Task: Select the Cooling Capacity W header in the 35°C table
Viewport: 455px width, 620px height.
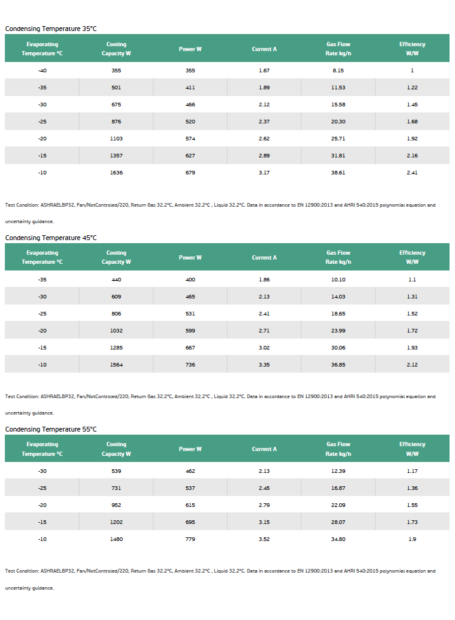Action: click(116, 49)
